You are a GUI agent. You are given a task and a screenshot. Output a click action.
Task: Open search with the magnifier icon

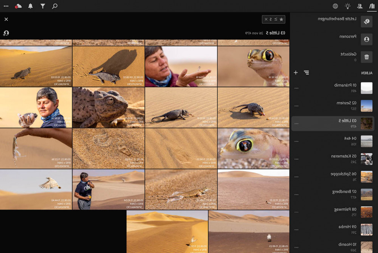(x=55, y=6)
